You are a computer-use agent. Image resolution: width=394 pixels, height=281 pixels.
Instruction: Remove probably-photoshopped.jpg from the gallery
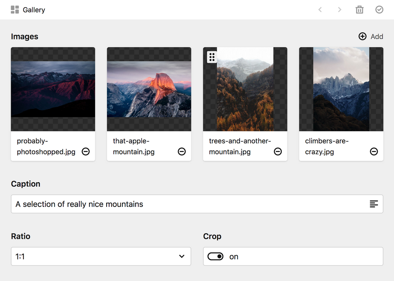86,152
